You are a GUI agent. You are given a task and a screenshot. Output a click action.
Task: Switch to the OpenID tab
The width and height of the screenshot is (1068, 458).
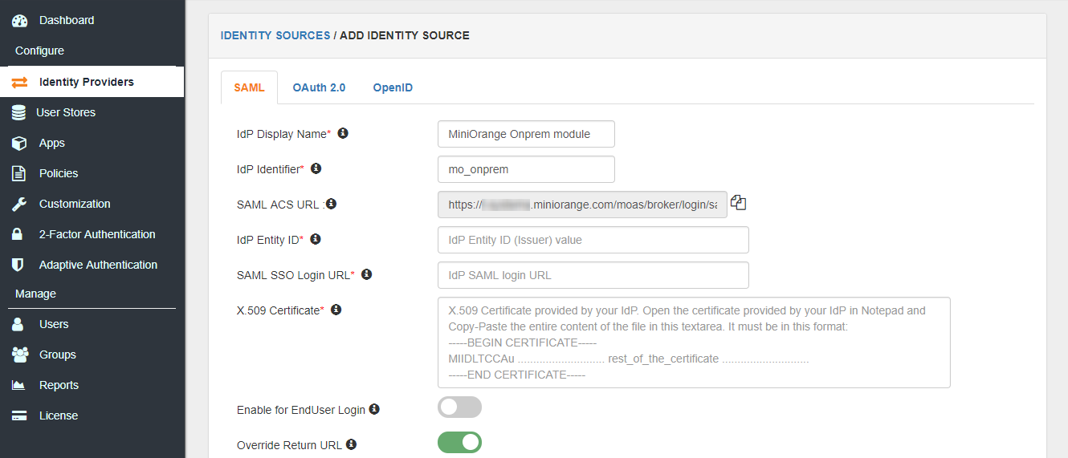(393, 87)
